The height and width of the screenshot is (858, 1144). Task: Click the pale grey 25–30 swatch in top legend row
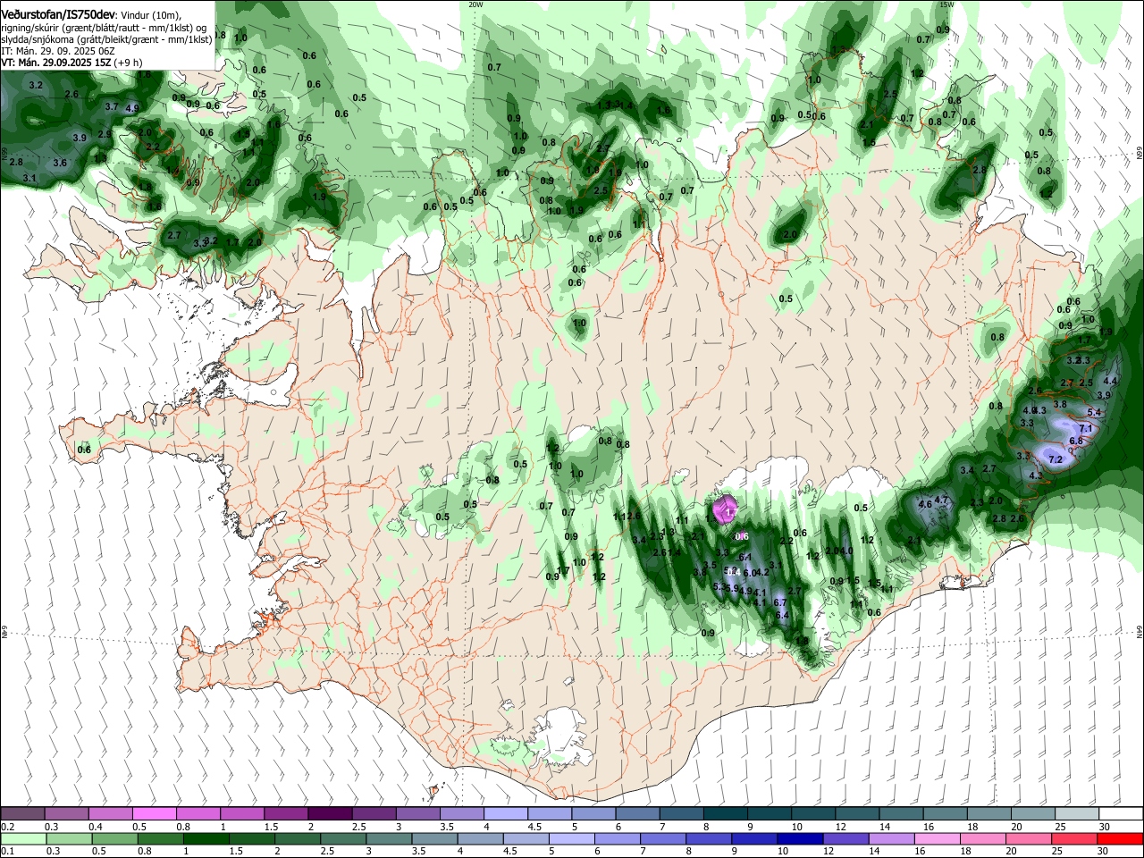click(x=1075, y=813)
